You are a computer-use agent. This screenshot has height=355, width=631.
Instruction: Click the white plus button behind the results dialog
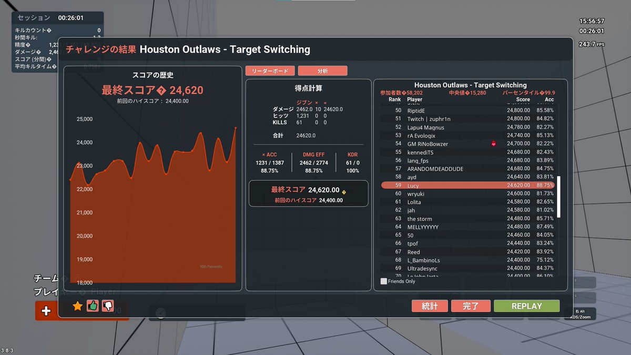tap(46, 311)
